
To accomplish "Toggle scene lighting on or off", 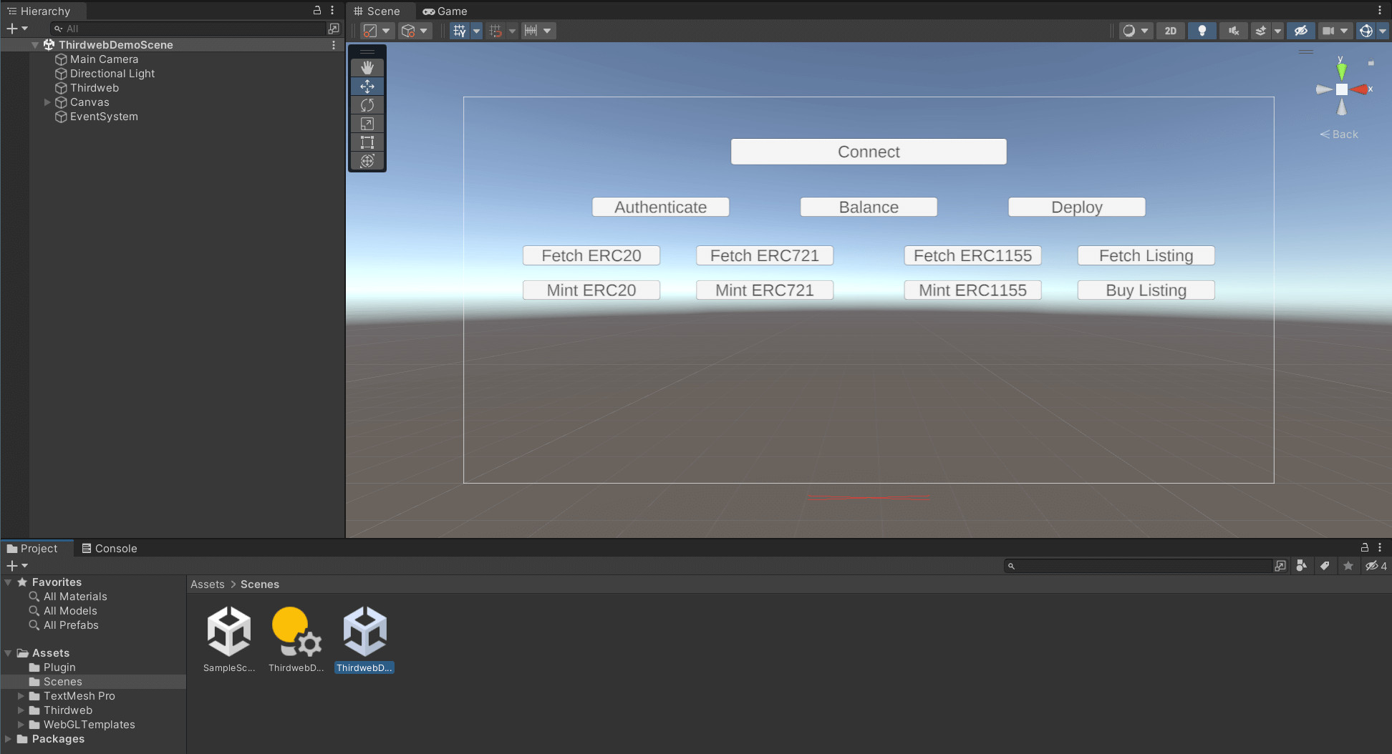I will 1202,31.
